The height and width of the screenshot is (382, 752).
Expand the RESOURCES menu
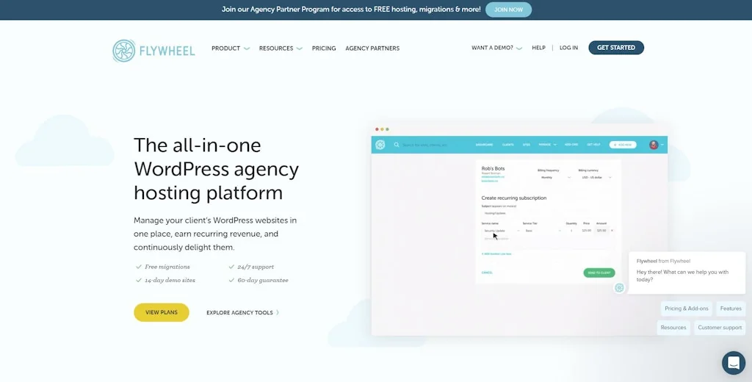point(281,48)
